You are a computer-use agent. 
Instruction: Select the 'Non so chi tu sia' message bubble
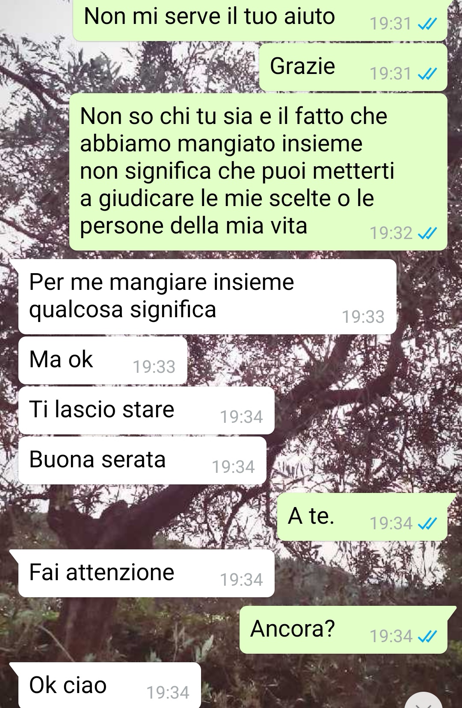pyautogui.click(x=258, y=172)
